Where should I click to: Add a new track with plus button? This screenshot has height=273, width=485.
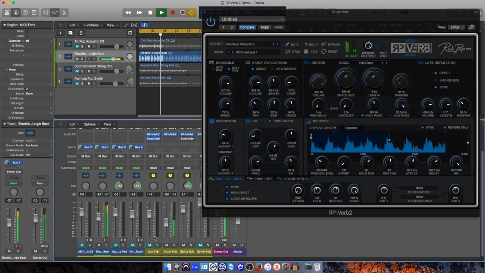[60, 33]
